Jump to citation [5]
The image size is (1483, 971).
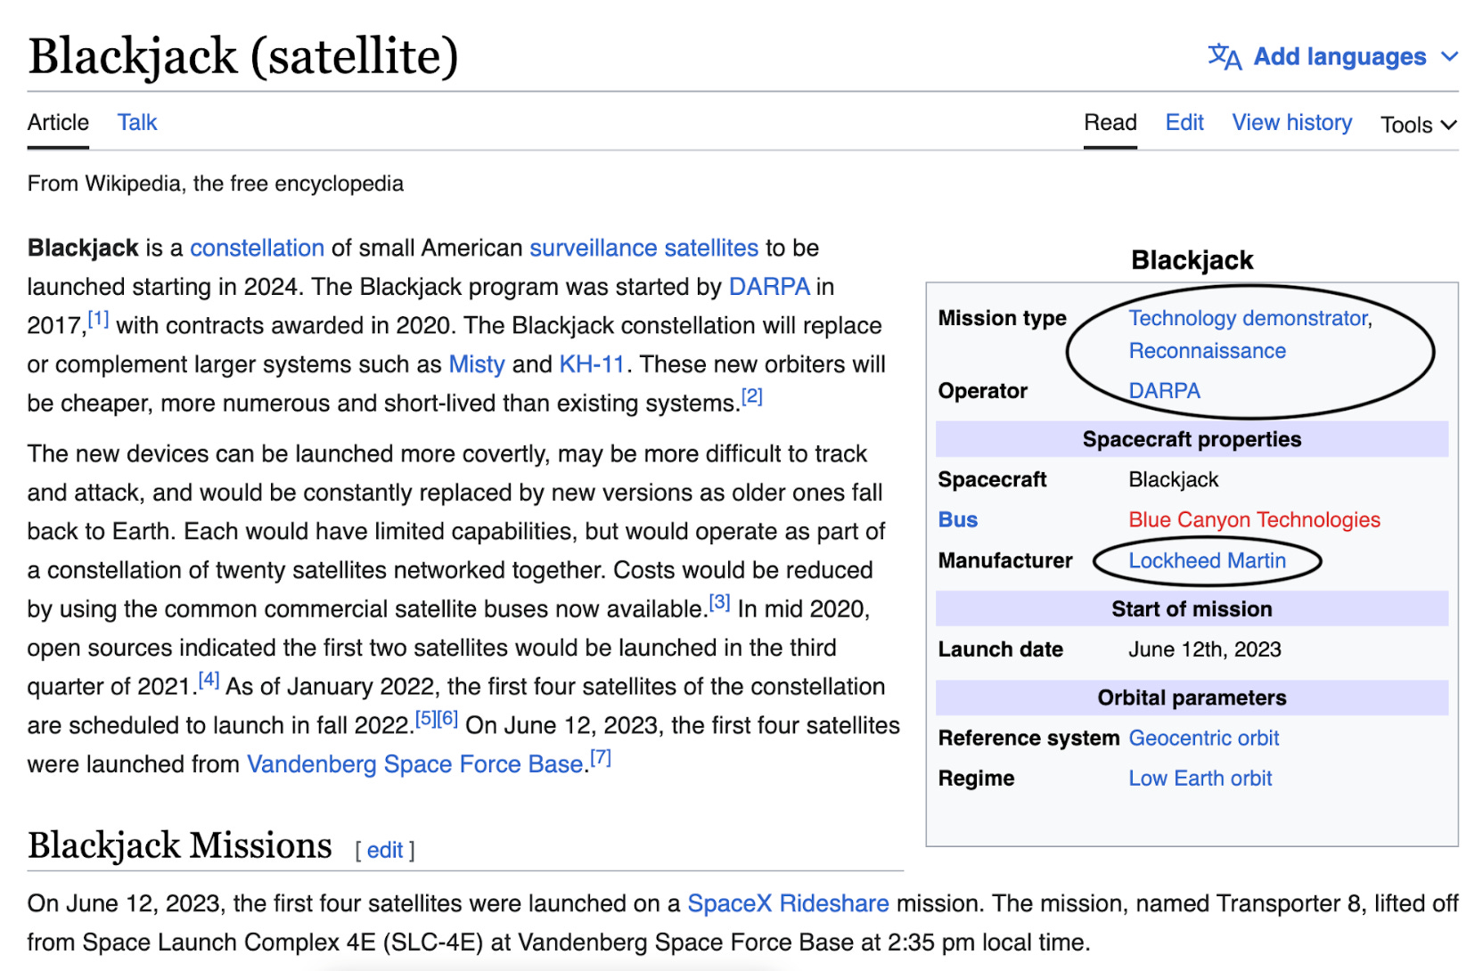pos(426,718)
